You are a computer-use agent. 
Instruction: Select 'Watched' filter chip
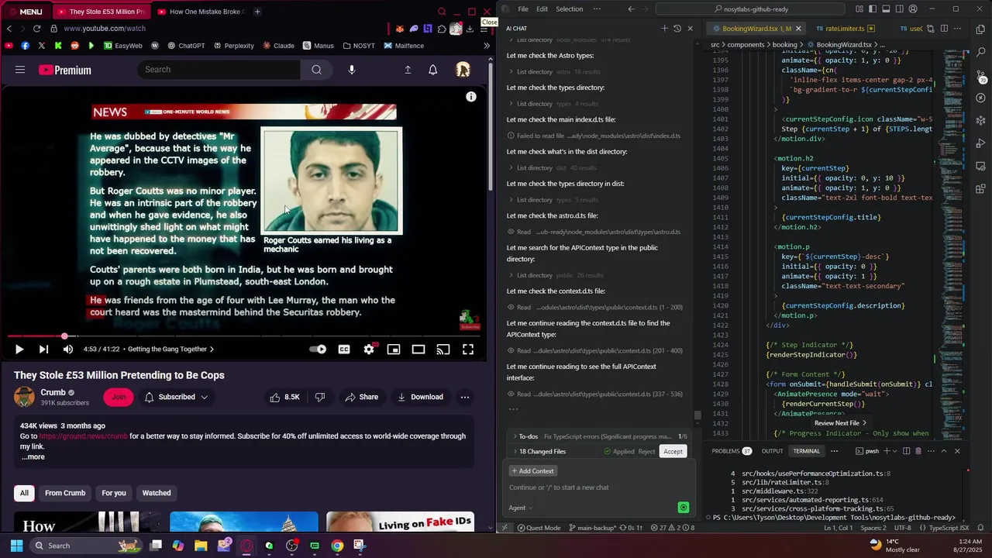click(157, 493)
